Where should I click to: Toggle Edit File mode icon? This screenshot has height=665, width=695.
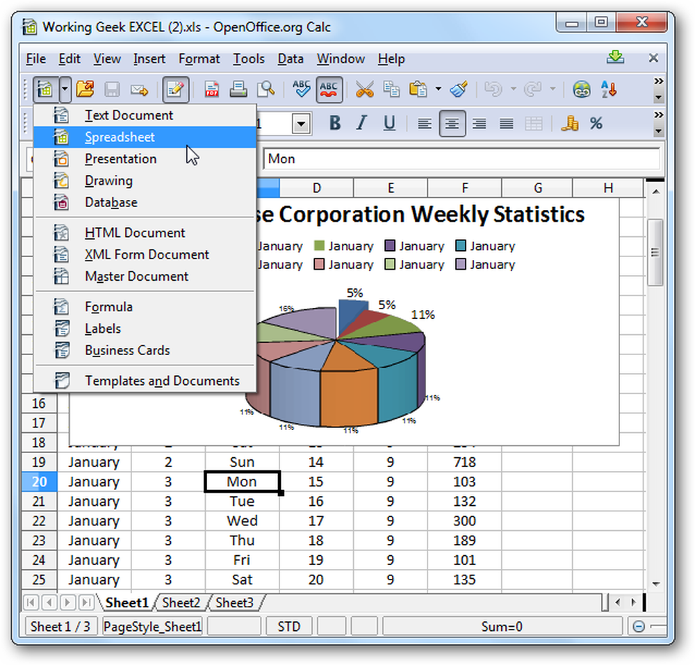[176, 90]
